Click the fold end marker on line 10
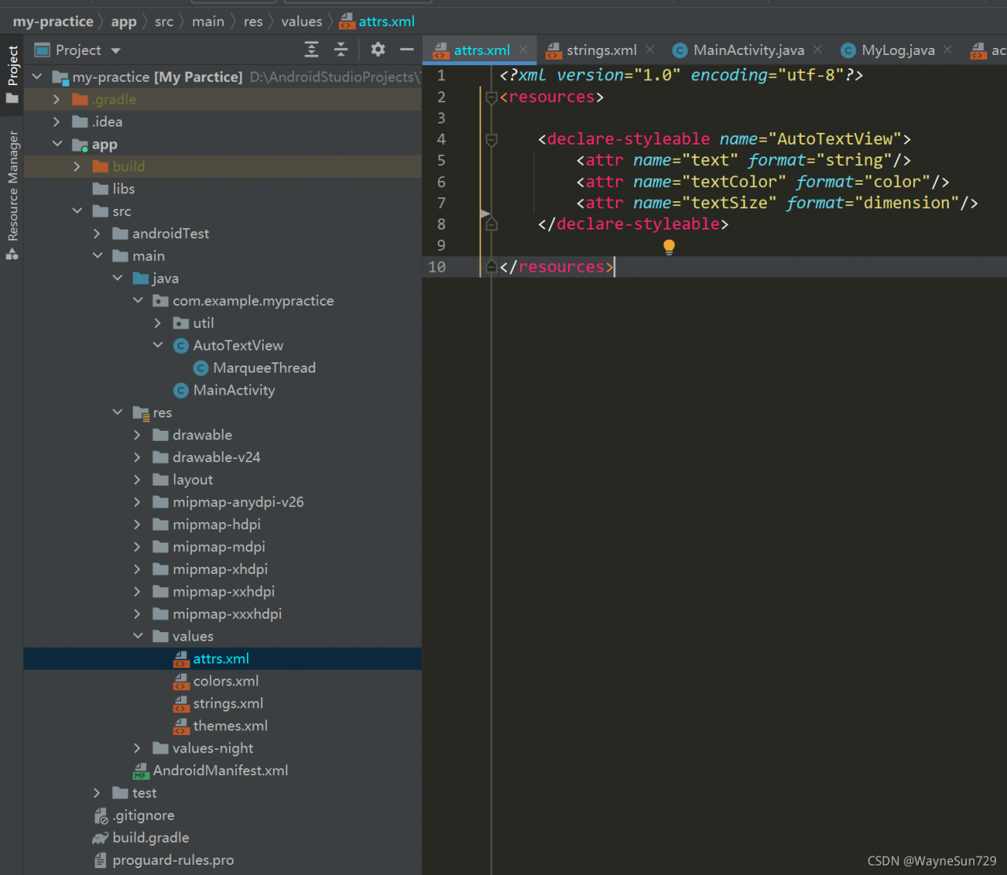Viewport: 1007px width, 875px height. pos(491,267)
